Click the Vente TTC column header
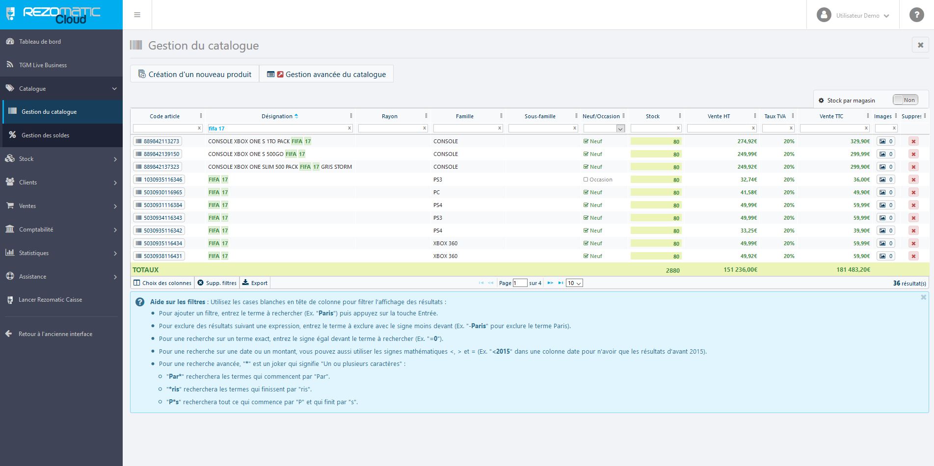Screen dimensions: 934x466 (x=831, y=116)
